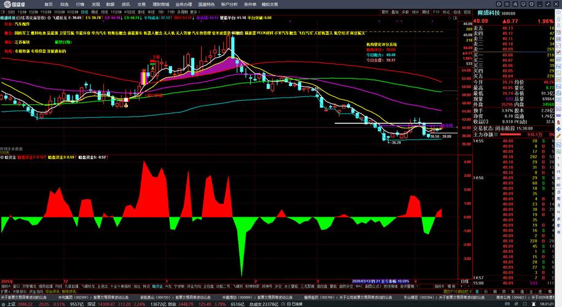Select the 年线 yearly period

point(151,12)
